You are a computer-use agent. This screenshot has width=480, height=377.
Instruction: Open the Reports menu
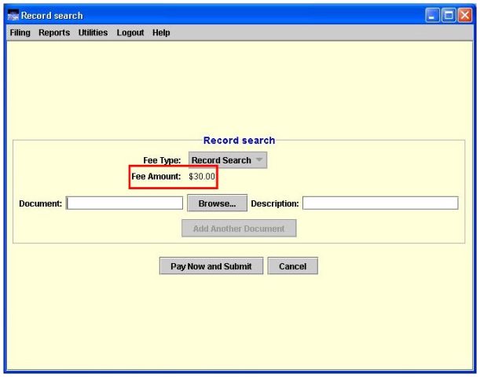(54, 32)
